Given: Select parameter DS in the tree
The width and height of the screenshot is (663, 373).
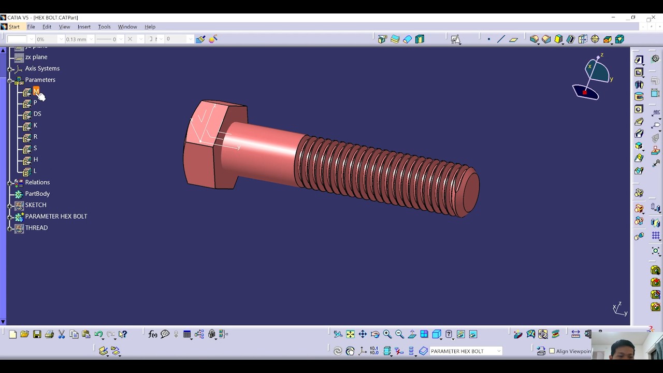Looking at the screenshot, I should click(x=37, y=114).
